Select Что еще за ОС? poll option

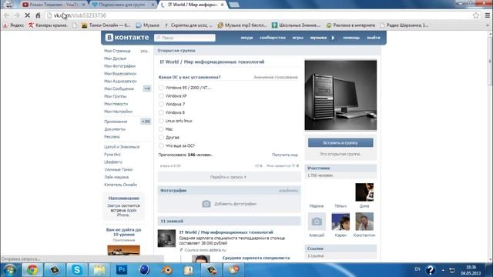tap(161, 145)
